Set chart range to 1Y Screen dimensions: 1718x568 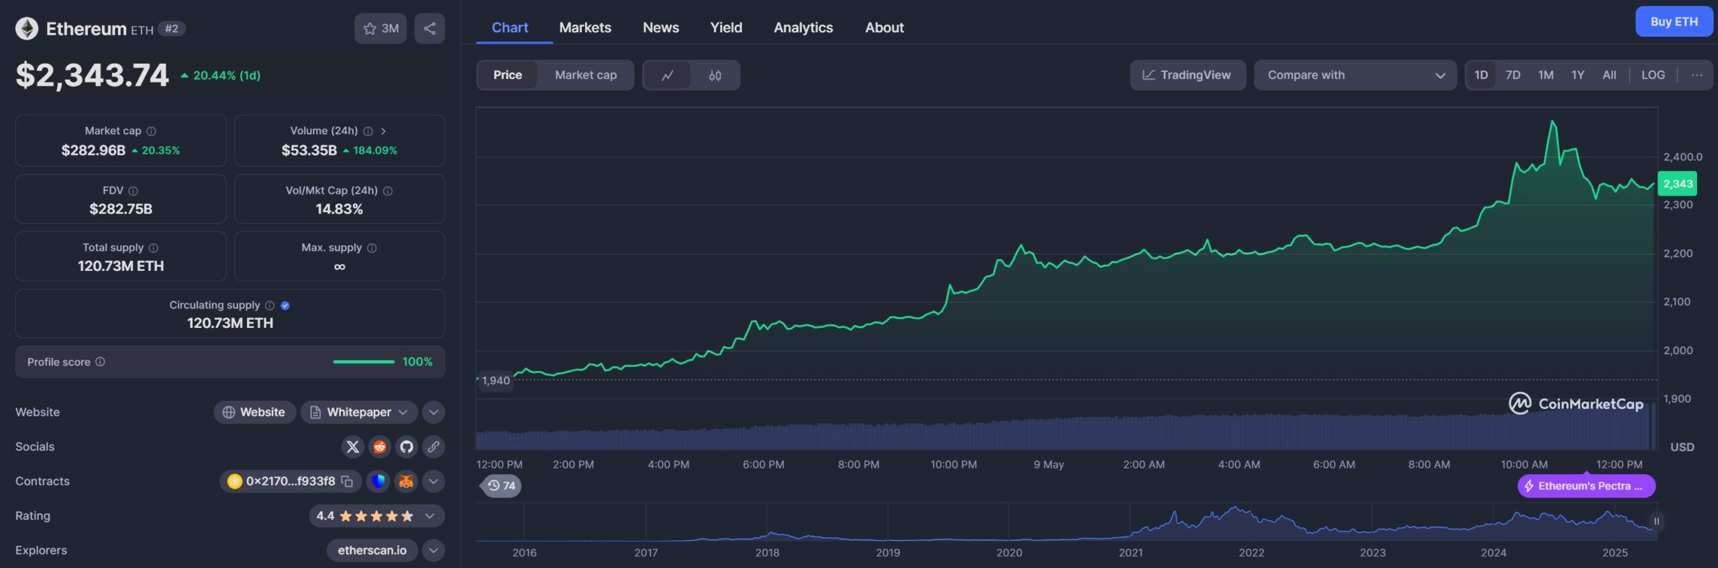click(x=1578, y=75)
